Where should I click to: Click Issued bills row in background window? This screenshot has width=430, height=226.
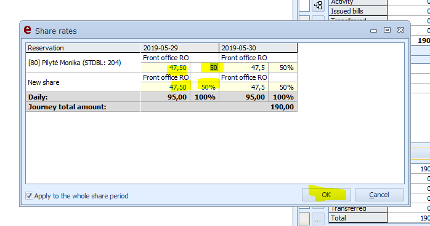pos(358,11)
